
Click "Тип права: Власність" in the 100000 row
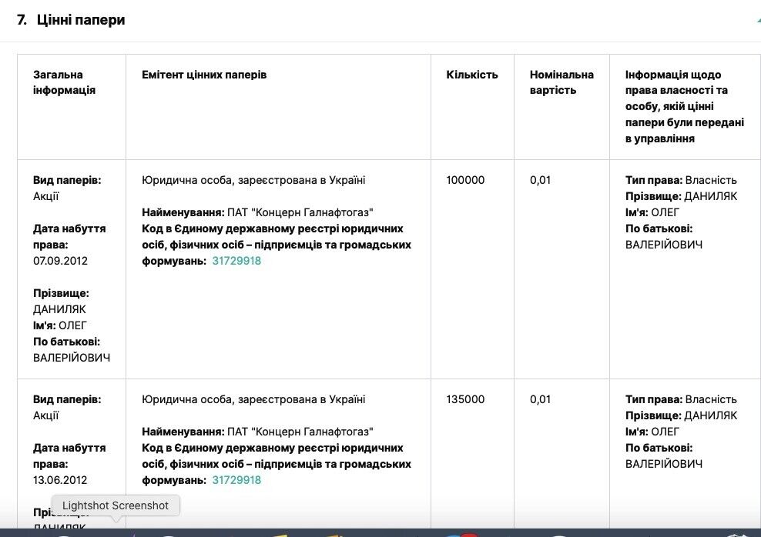pyautogui.click(x=681, y=180)
